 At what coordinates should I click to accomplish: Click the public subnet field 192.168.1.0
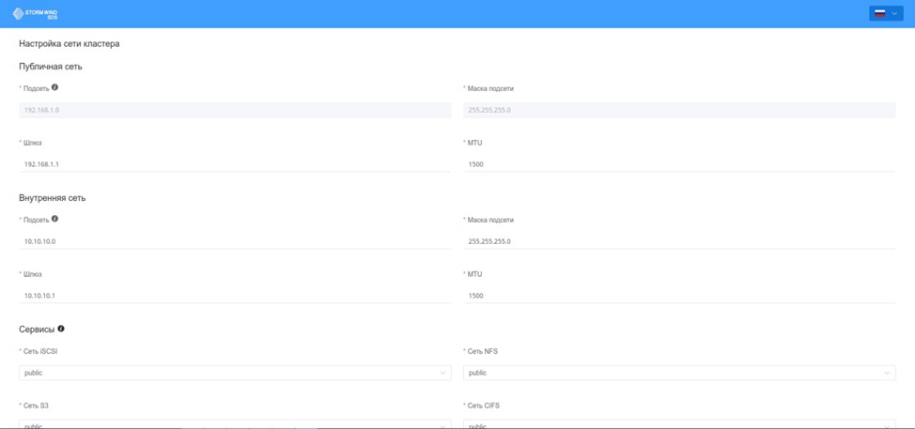coord(235,110)
